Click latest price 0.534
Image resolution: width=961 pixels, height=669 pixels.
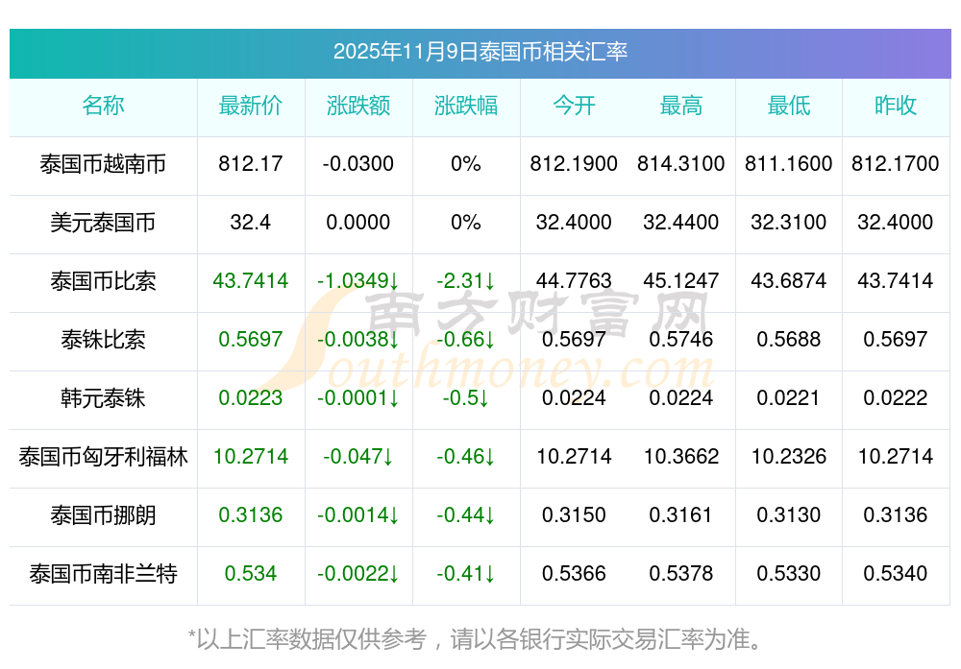coord(251,574)
